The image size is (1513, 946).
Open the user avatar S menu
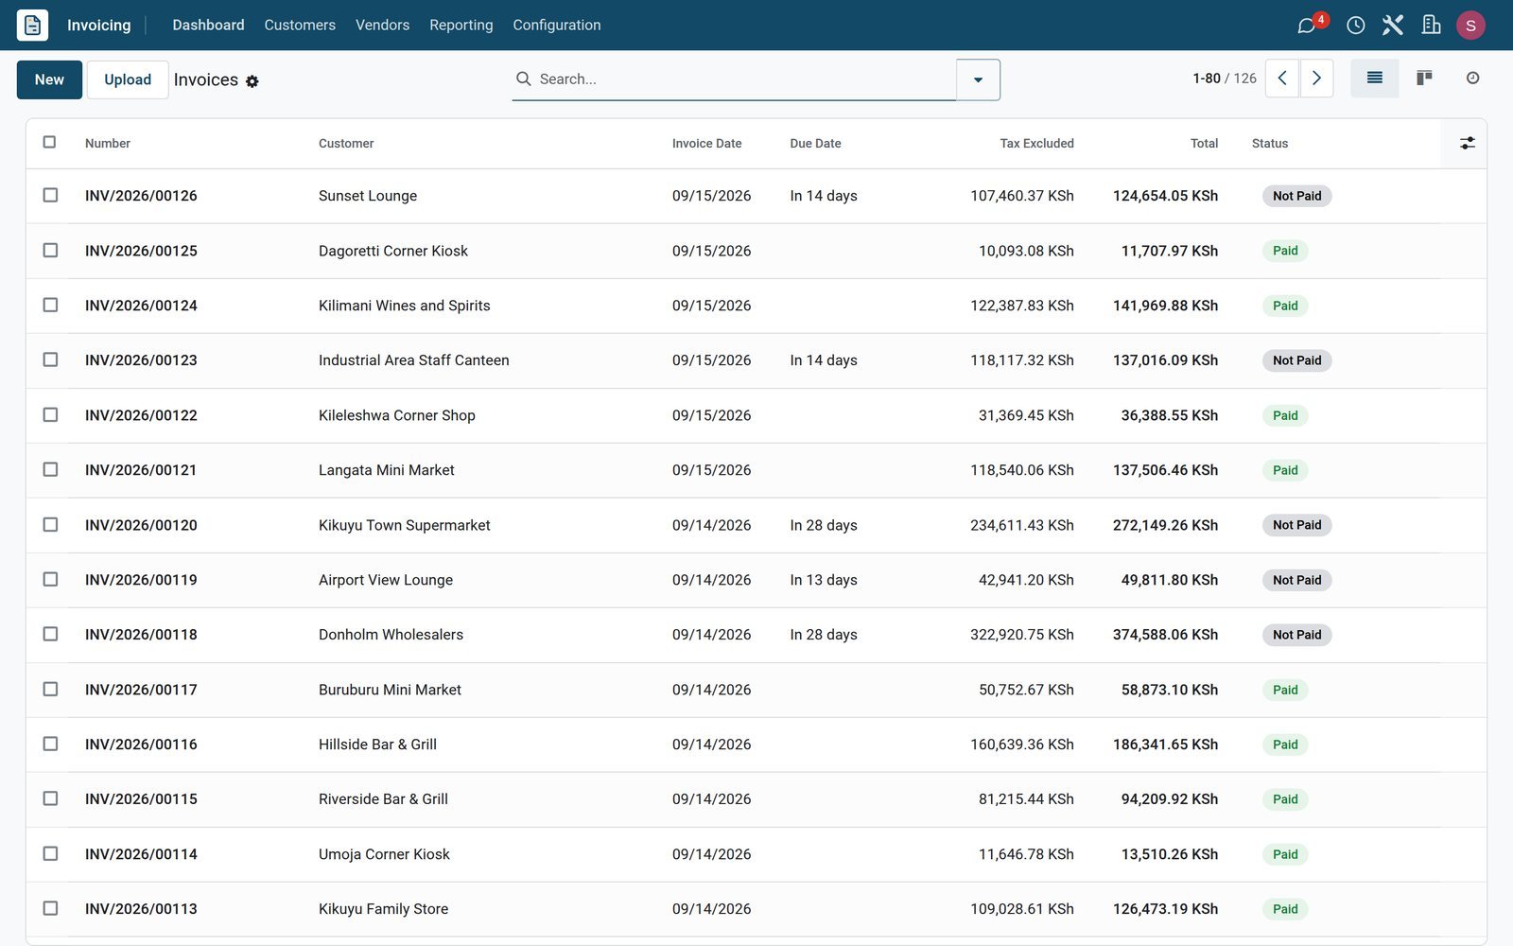coord(1470,26)
